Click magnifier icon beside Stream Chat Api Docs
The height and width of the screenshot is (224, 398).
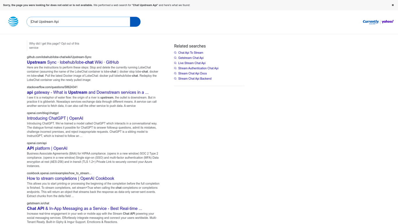coord(175,73)
